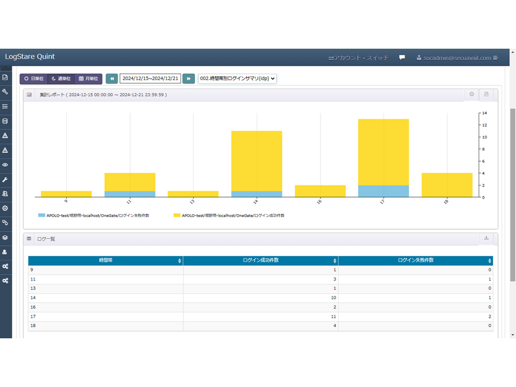The width and height of the screenshot is (516, 387).
Task: Toggle ログイン失敗件数 blue legend swatch
Action: (x=42, y=215)
